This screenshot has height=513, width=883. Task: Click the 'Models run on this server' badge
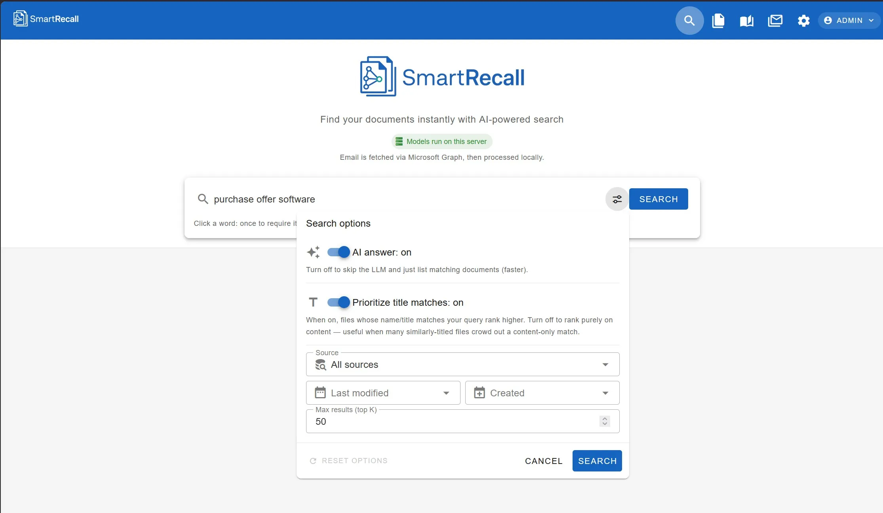442,141
